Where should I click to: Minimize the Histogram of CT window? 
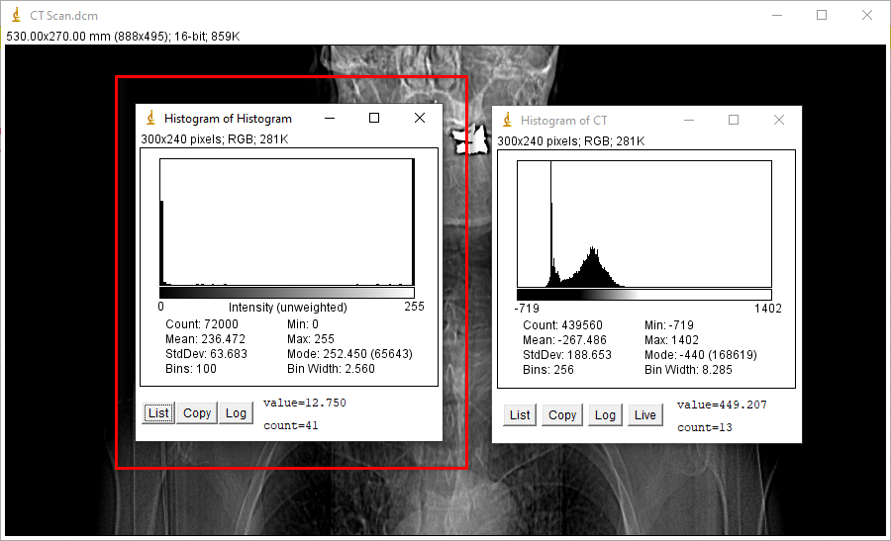pyautogui.click(x=689, y=121)
